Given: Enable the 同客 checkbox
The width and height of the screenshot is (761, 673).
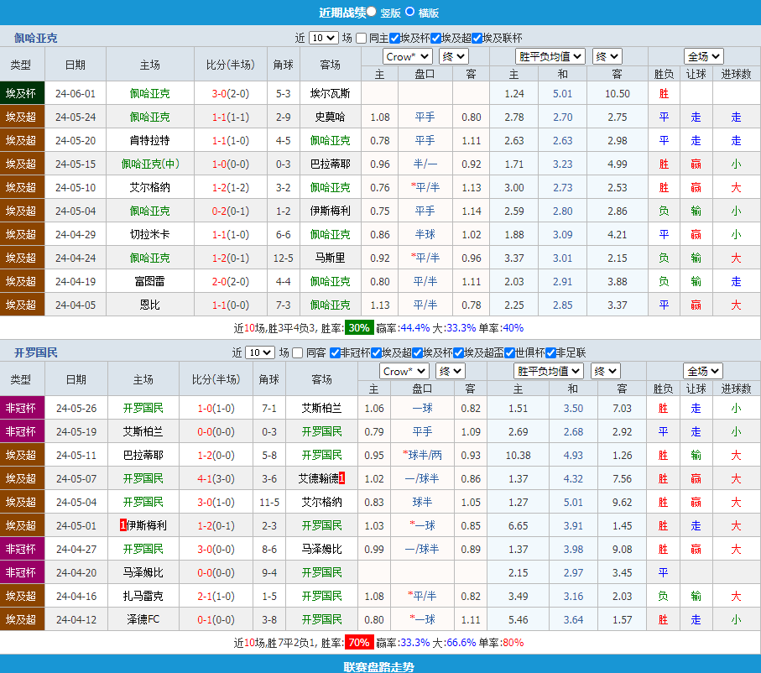Looking at the screenshot, I should pyautogui.click(x=298, y=352).
